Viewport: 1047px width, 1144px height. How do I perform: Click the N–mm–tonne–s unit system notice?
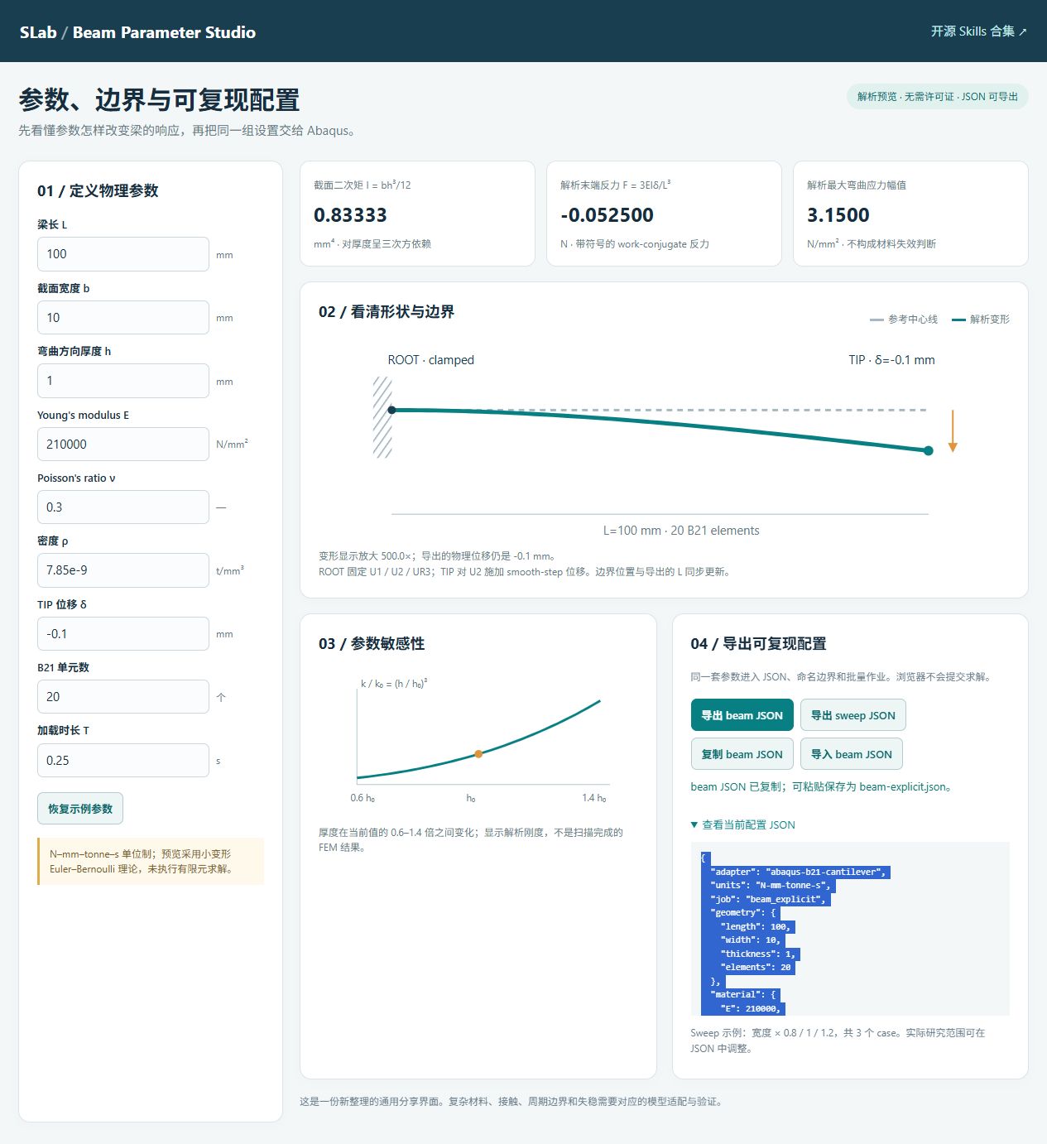[x=151, y=861]
